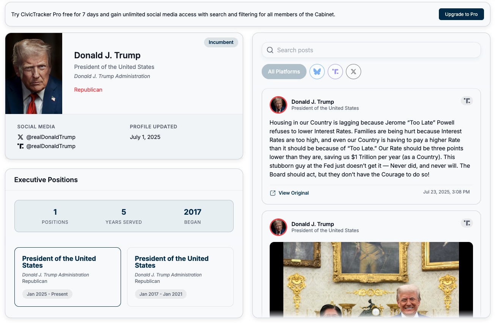
Task: Open the @realDonaldTrump Truth Social handle
Action: click(51, 146)
